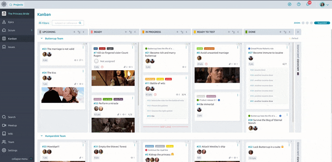Focus the subject or reference search field
Image resolution: width=332 pixels, height=162 pixels.
[68, 23]
